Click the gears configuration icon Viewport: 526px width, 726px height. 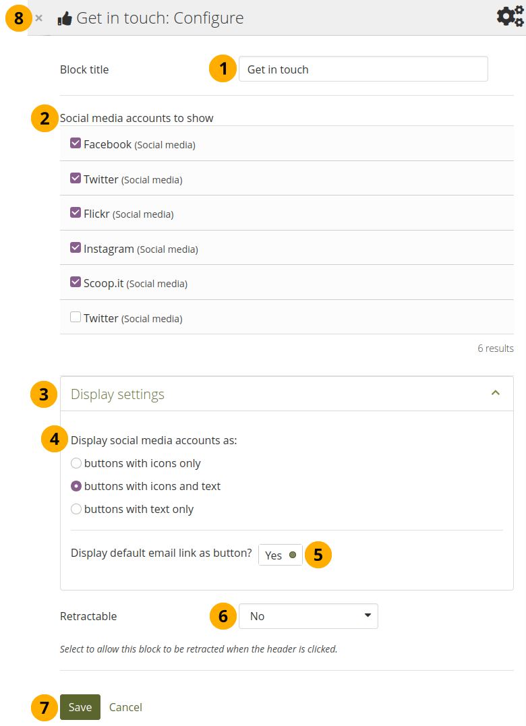[x=509, y=17]
